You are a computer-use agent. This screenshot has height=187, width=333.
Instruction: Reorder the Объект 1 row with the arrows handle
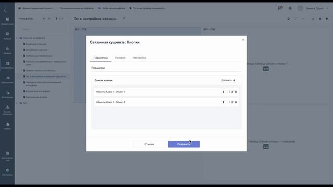(223, 92)
